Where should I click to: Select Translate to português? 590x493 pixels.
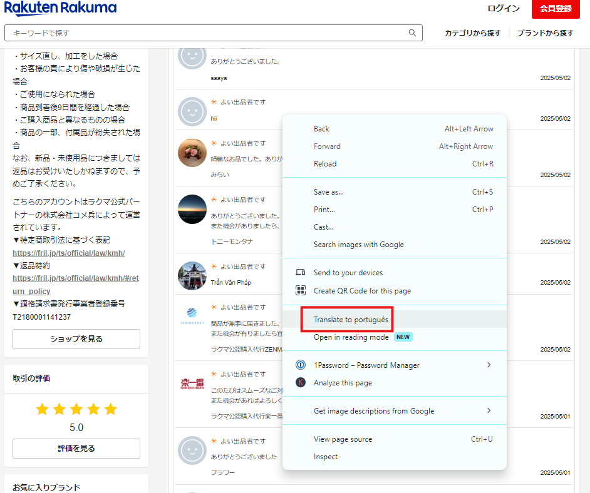click(x=351, y=320)
